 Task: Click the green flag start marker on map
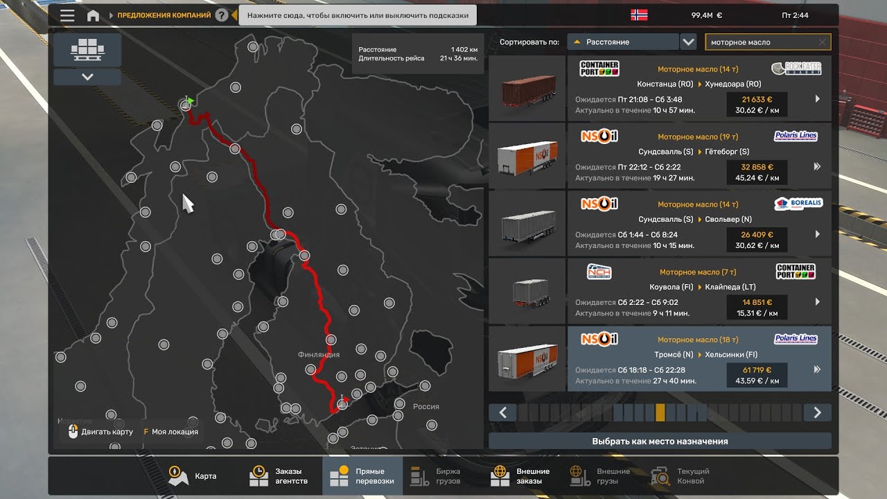[189, 101]
